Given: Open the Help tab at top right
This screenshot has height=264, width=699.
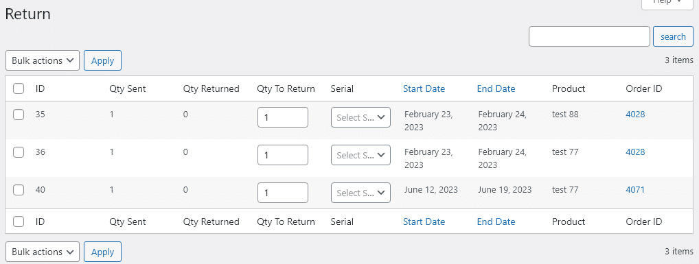Looking at the screenshot, I should coord(667,2).
